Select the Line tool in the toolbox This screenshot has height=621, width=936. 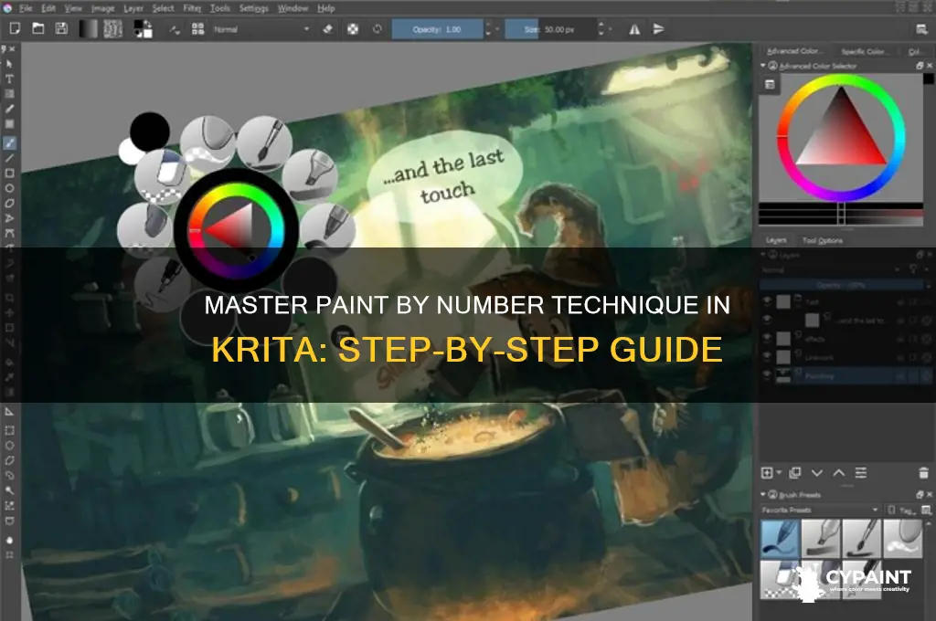coord(9,158)
